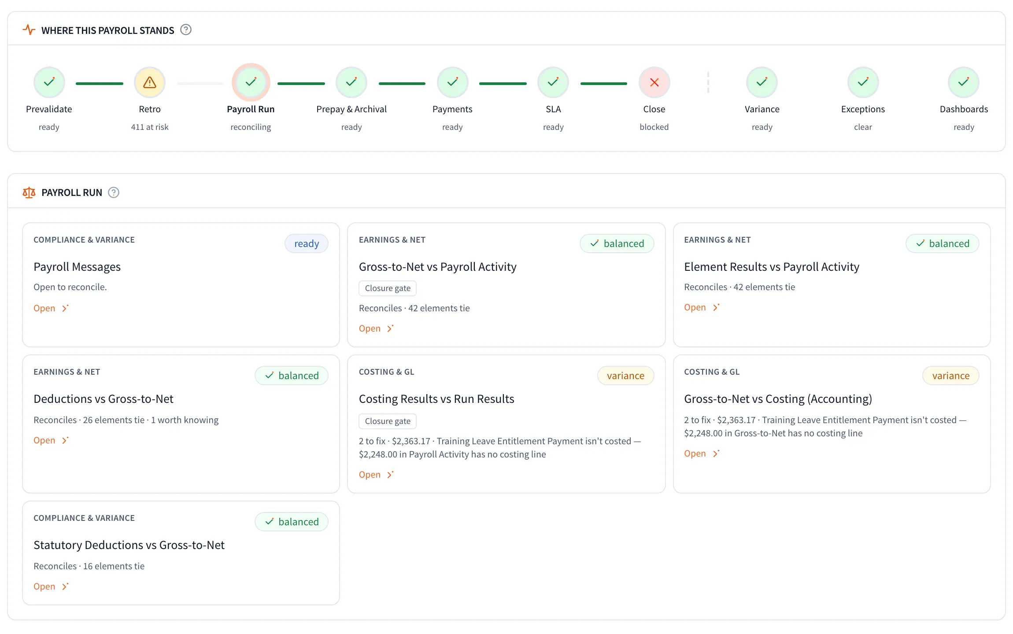This screenshot has width=1013, height=634.
Task: Click balanced badge on Gross-to-Net vs Payroll Activity
Action: click(617, 243)
